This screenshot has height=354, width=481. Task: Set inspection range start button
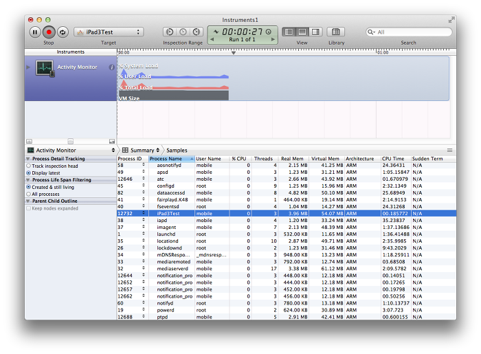[169, 32]
